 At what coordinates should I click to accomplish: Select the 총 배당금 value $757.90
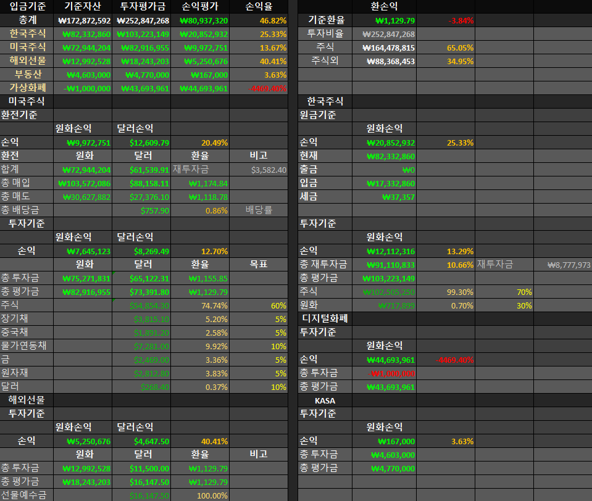141,210
